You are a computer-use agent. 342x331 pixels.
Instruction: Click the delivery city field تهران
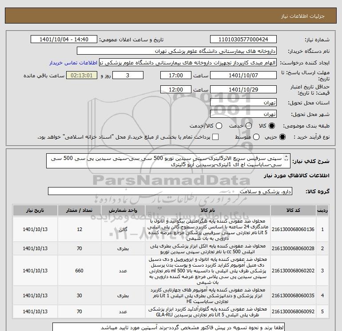(x=243, y=114)
